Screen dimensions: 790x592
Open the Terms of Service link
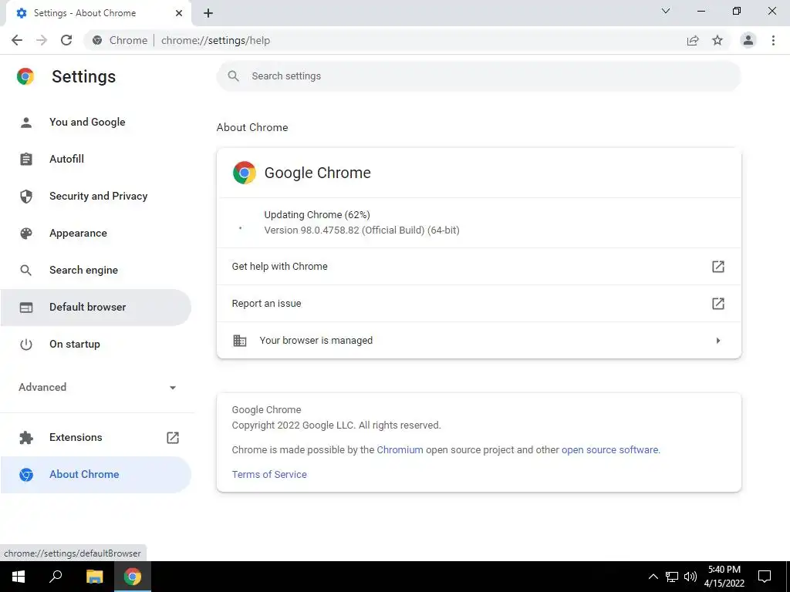coord(269,474)
